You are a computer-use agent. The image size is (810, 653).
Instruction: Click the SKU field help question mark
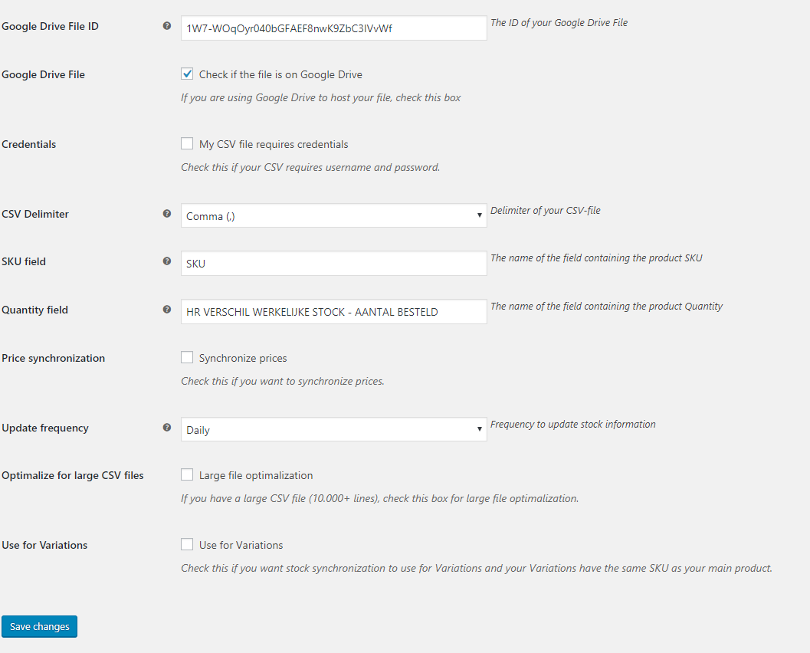point(167,261)
